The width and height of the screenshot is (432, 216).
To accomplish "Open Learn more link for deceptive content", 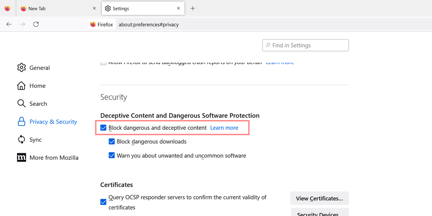I will pyautogui.click(x=224, y=128).
